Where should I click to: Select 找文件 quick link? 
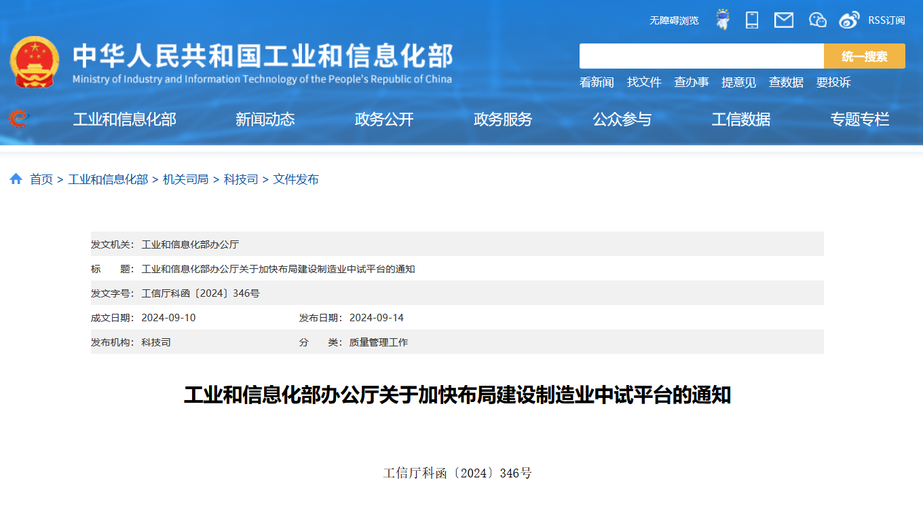point(644,82)
